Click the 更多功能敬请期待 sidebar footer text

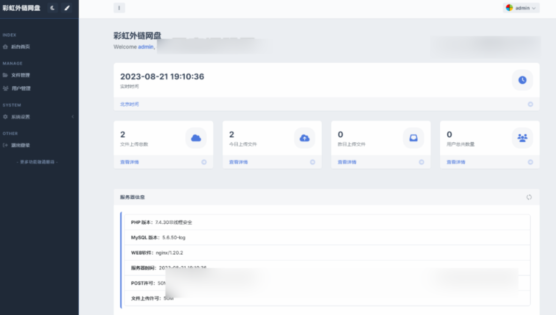point(37,162)
